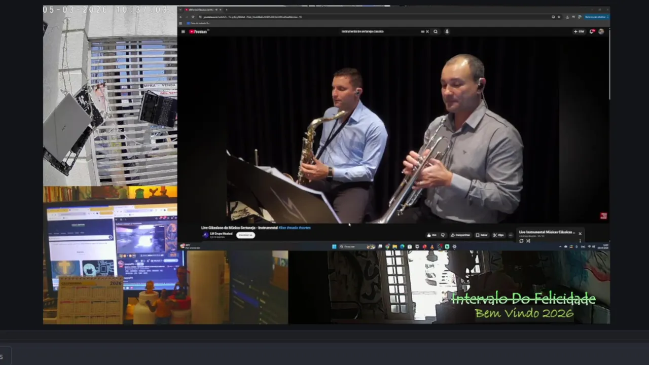This screenshot has height=365, width=649.
Task: Show hidden system tray icons chevron
Action: tap(560, 246)
